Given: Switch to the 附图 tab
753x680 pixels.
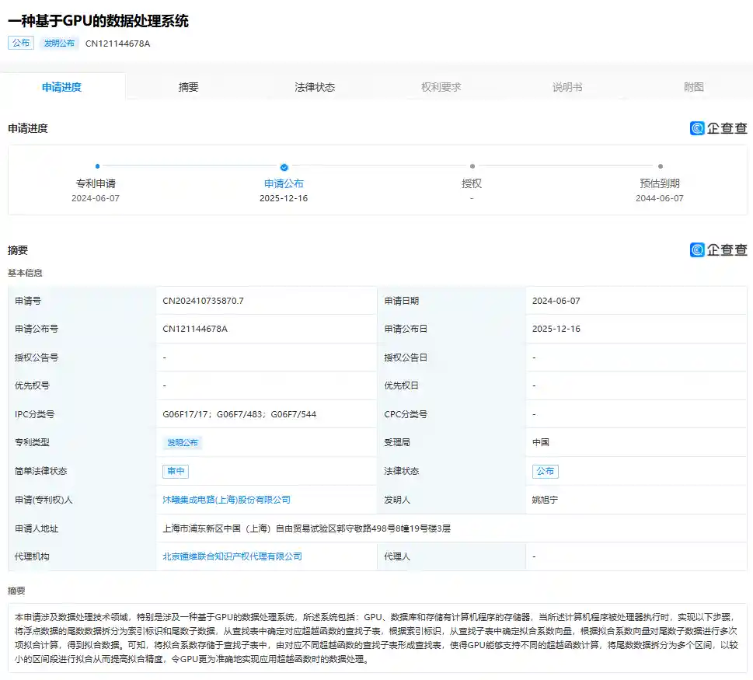Looking at the screenshot, I should pyautogui.click(x=694, y=86).
